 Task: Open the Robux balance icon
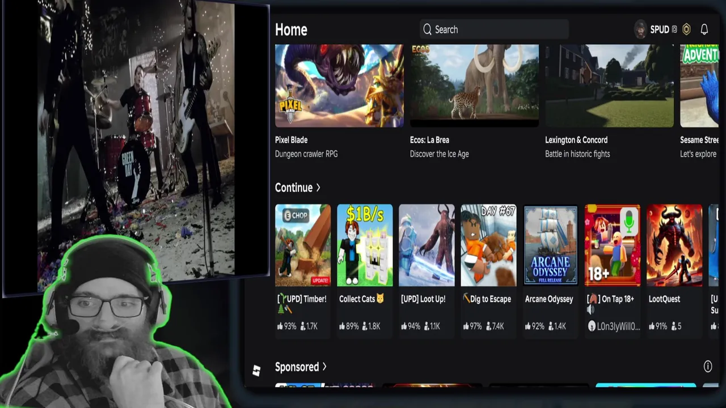click(x=686, y=29)
